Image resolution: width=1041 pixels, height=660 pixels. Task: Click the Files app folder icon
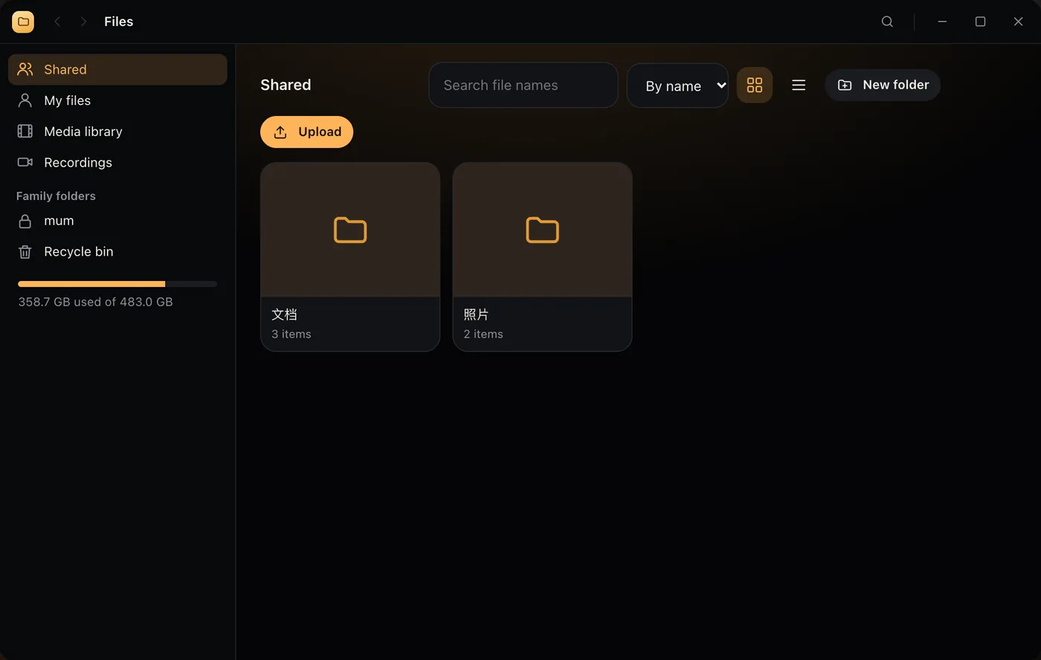coord(23,22)
